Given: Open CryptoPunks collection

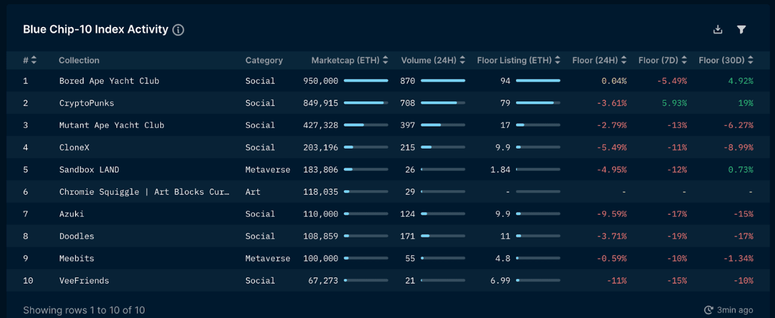Looking at the screenshot, I should [x=86, y=103].
